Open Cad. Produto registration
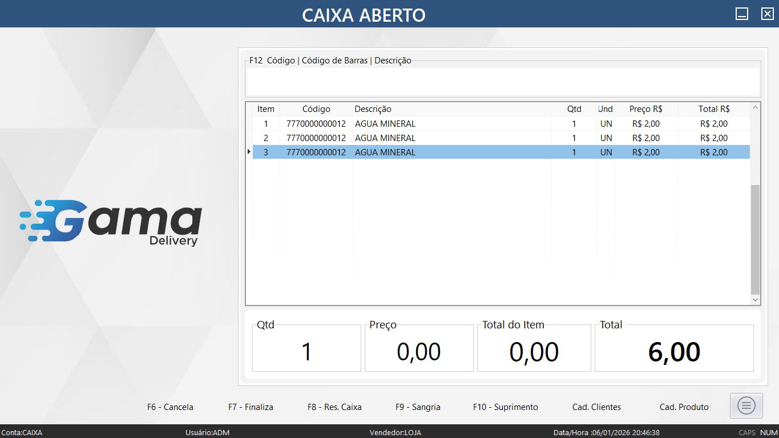 click(x=684, y=407)
